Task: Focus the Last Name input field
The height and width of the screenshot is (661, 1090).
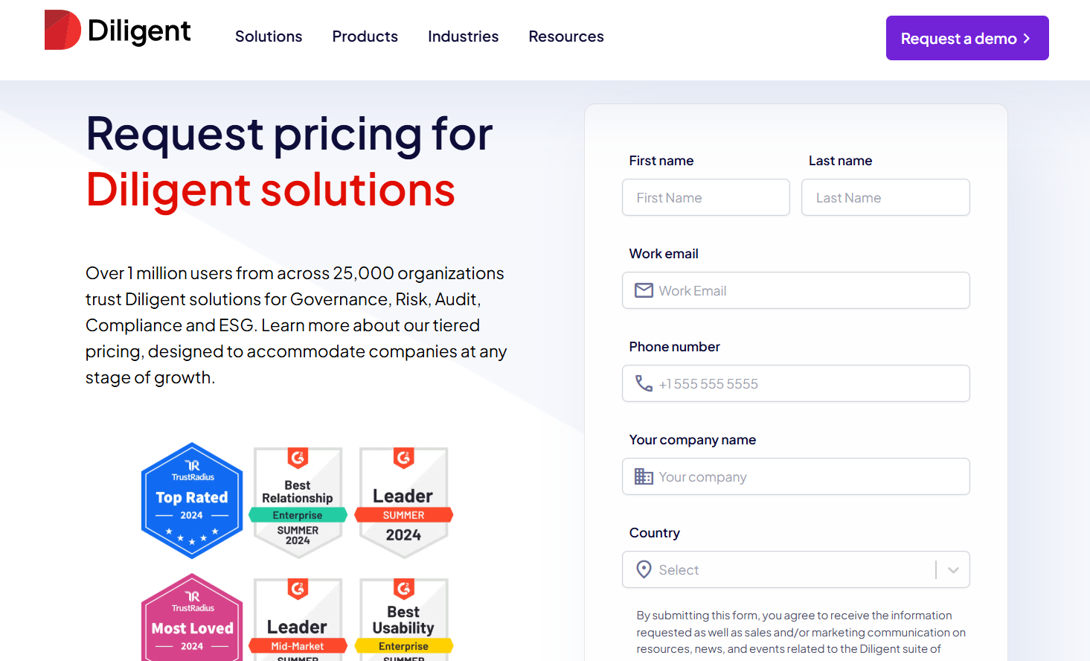Action: click(885, 198)
